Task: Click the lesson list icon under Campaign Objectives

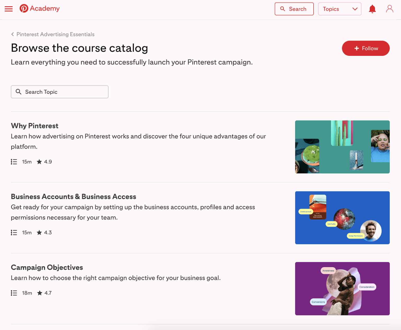Action: coord(14,293)
